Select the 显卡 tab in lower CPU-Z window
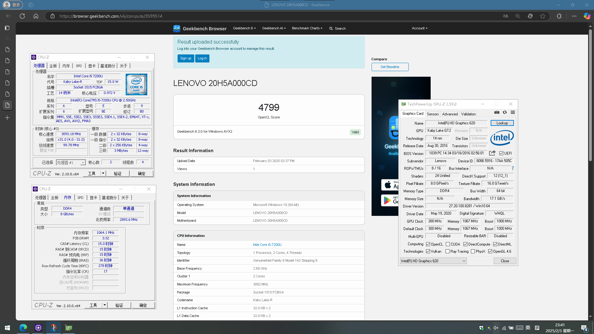This screenshot has width=594, height=334. click(93, 198)
